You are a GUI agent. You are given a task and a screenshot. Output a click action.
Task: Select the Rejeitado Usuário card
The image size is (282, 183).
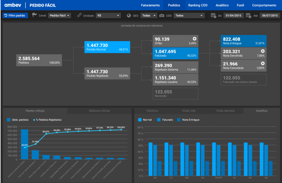click(176, 80)
